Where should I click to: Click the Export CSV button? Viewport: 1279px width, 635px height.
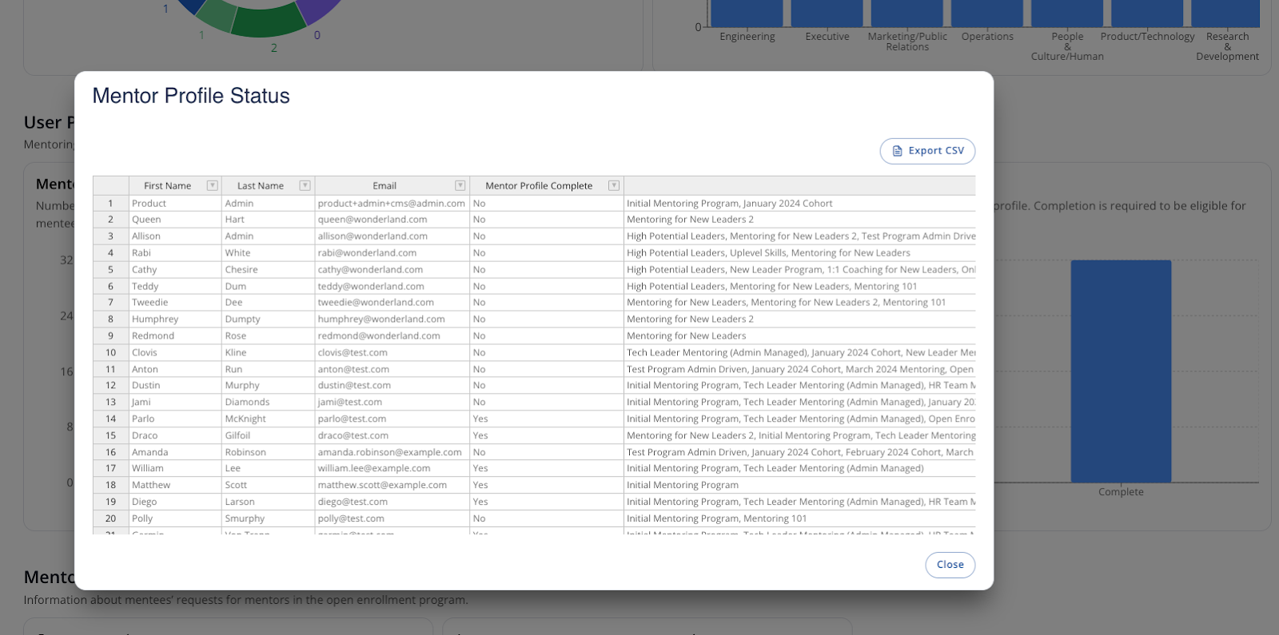point(927,151)
